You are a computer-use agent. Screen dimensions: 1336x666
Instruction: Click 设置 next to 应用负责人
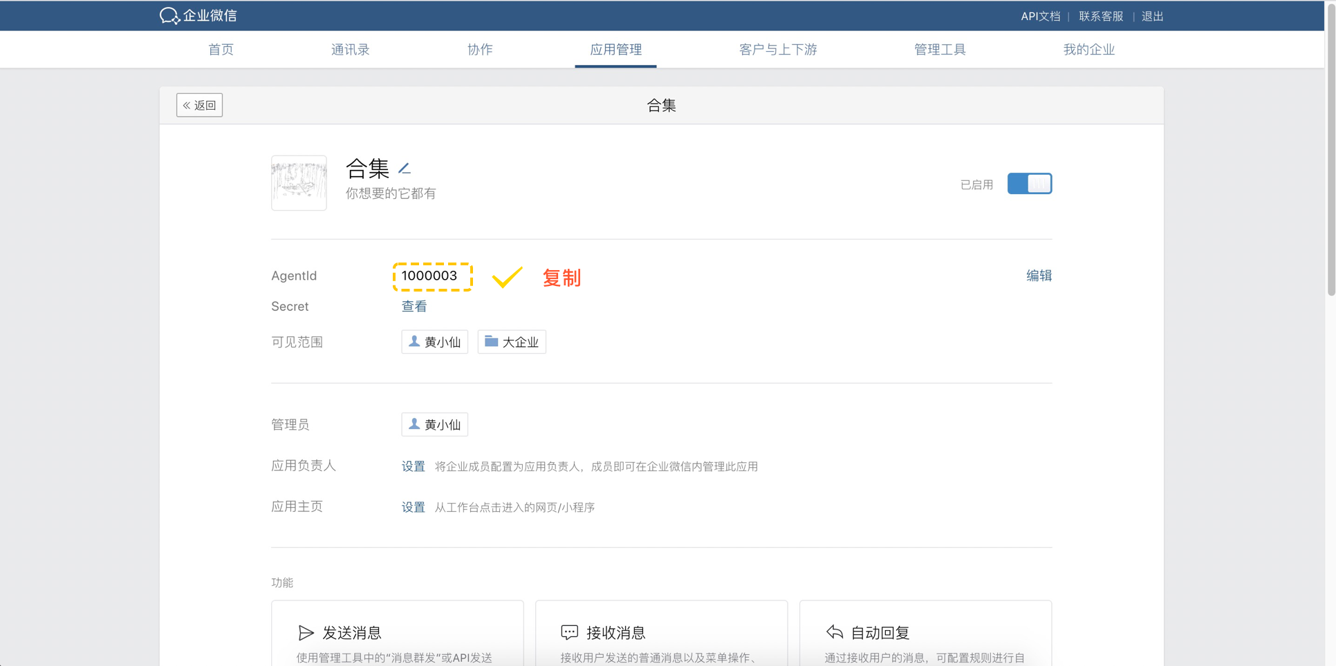pyautogui.click(x=413, y=466)
